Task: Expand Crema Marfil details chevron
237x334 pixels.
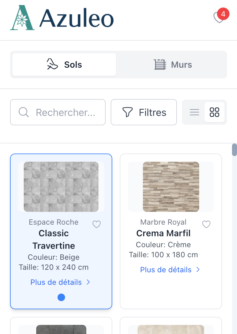Action: [x=198, y=270]
